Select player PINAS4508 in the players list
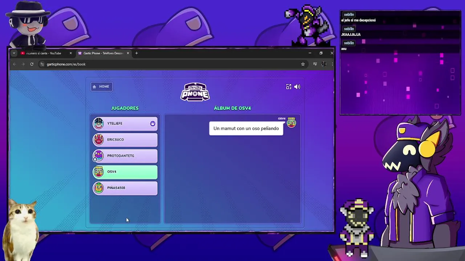The image size is (465, 261). click(125, 188)
